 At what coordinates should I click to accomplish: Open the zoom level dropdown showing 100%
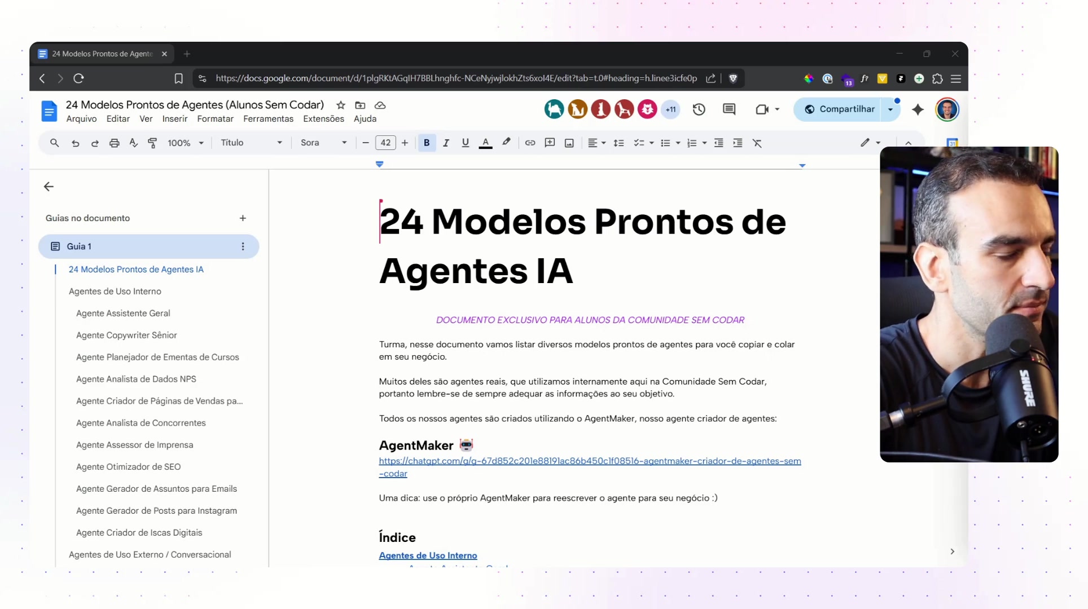click(185, 143)
